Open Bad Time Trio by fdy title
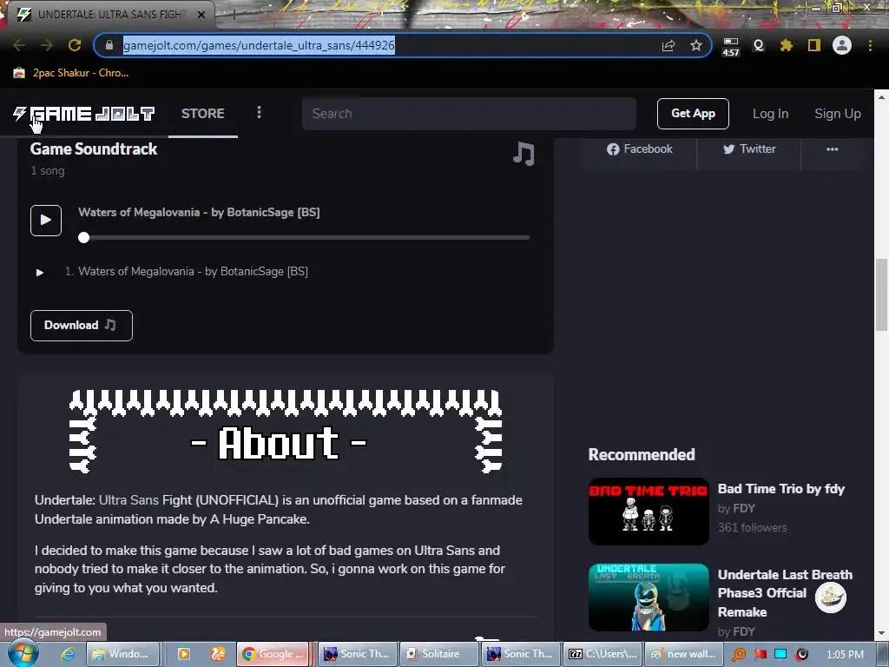889x667 pixels. coord(780,489)
